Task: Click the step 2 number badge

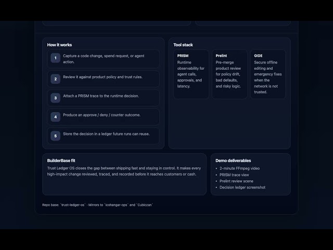Action: (56, 79)
